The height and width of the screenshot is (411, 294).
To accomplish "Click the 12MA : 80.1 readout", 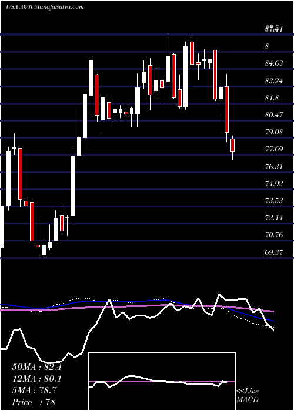I will coord(37,379).
